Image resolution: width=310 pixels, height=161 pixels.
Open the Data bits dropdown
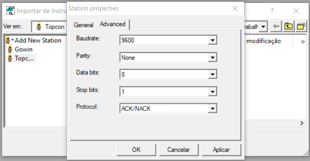[213, 74]
